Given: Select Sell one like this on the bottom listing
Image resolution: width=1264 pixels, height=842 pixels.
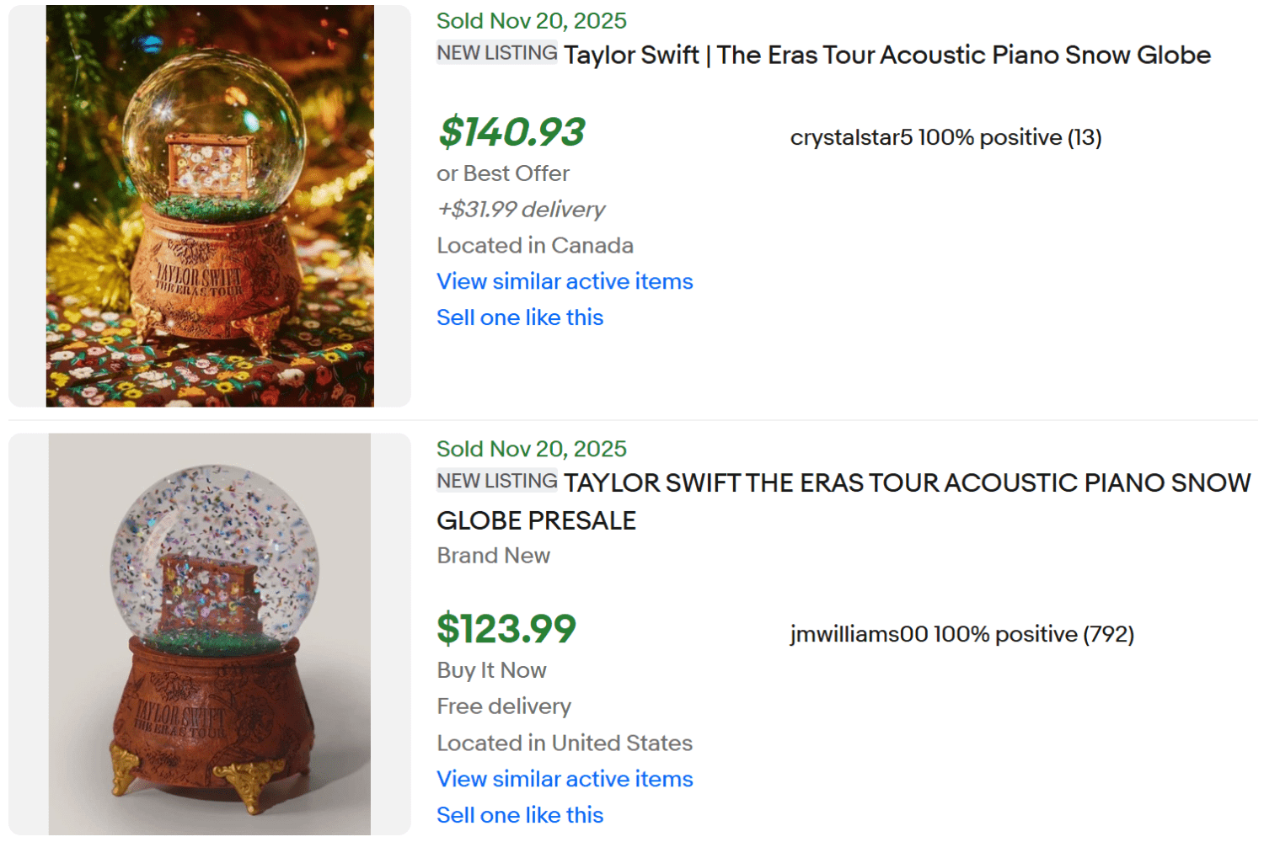Looking at the screenshot, I should pos(519,814).
